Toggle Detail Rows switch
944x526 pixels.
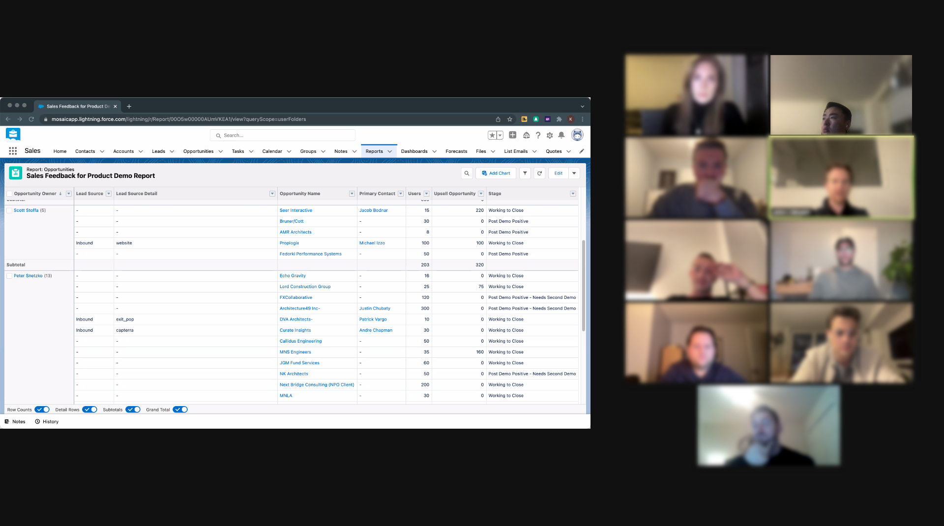pyautogui.click(x=89, y=409)
